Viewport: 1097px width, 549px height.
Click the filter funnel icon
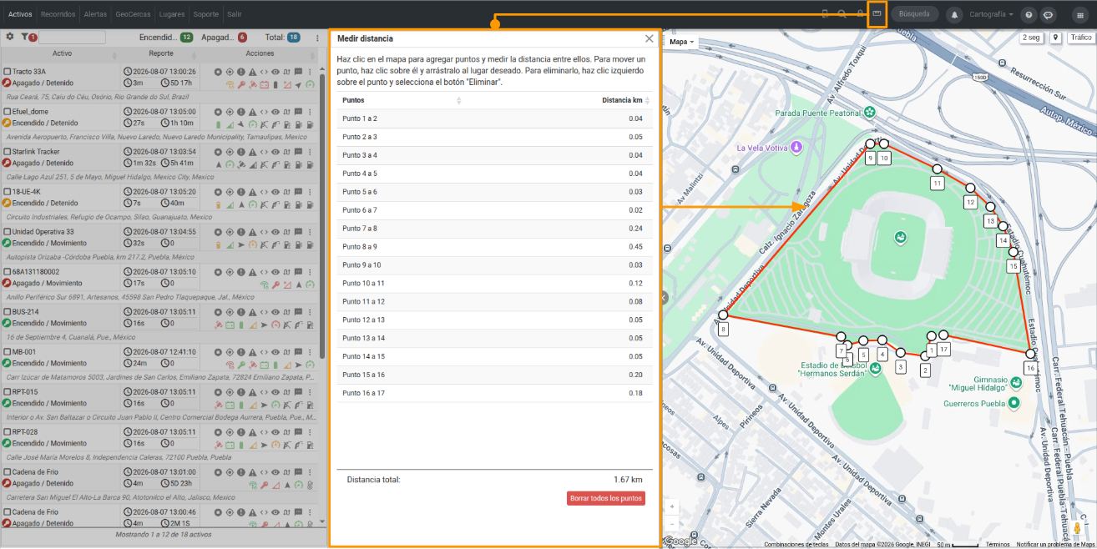tap(25, 37)
